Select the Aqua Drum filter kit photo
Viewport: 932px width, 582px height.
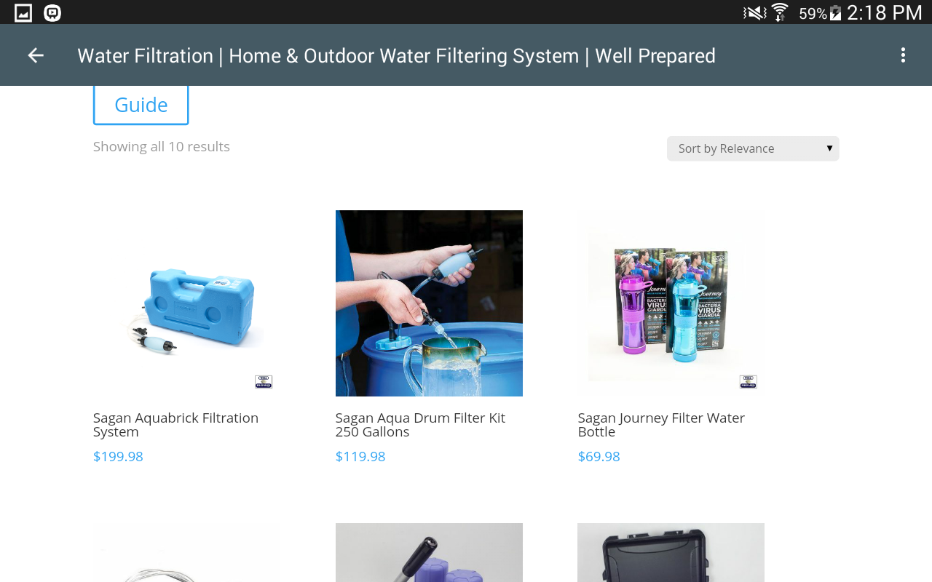(x=429, y=303)
